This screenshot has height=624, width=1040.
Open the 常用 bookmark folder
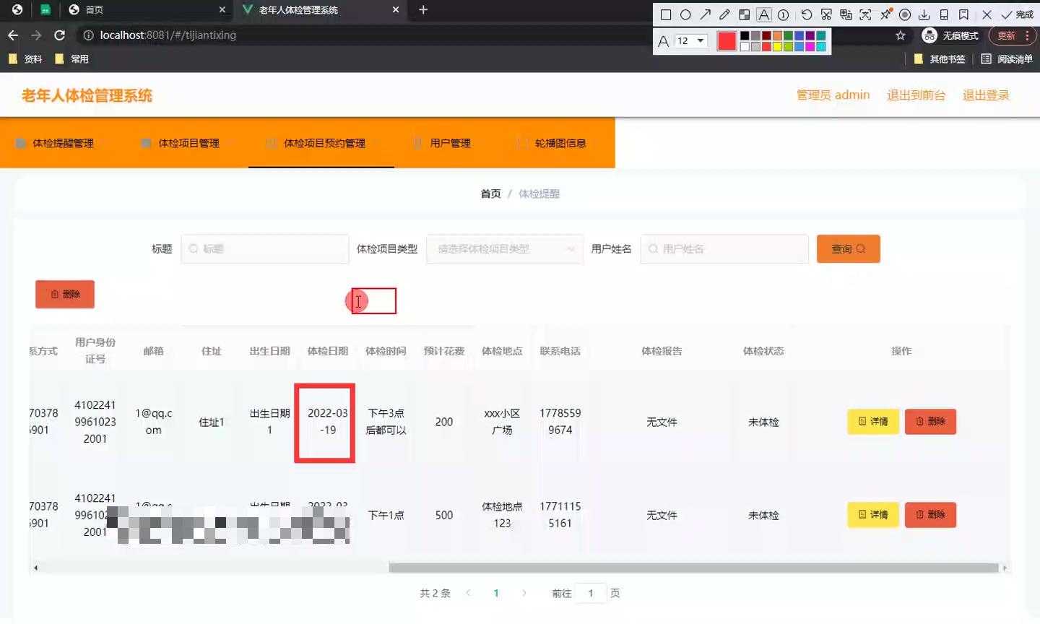tap(71, 59)
